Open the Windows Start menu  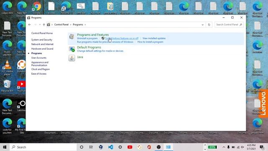tap(5, 147)
